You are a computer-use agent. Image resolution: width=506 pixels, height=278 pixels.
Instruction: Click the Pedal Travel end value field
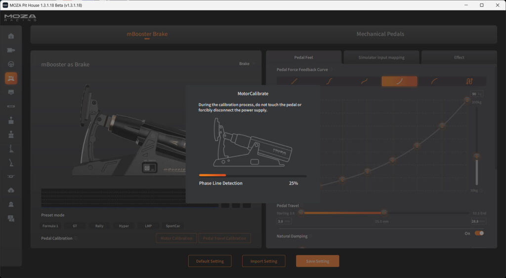point(477,222)
